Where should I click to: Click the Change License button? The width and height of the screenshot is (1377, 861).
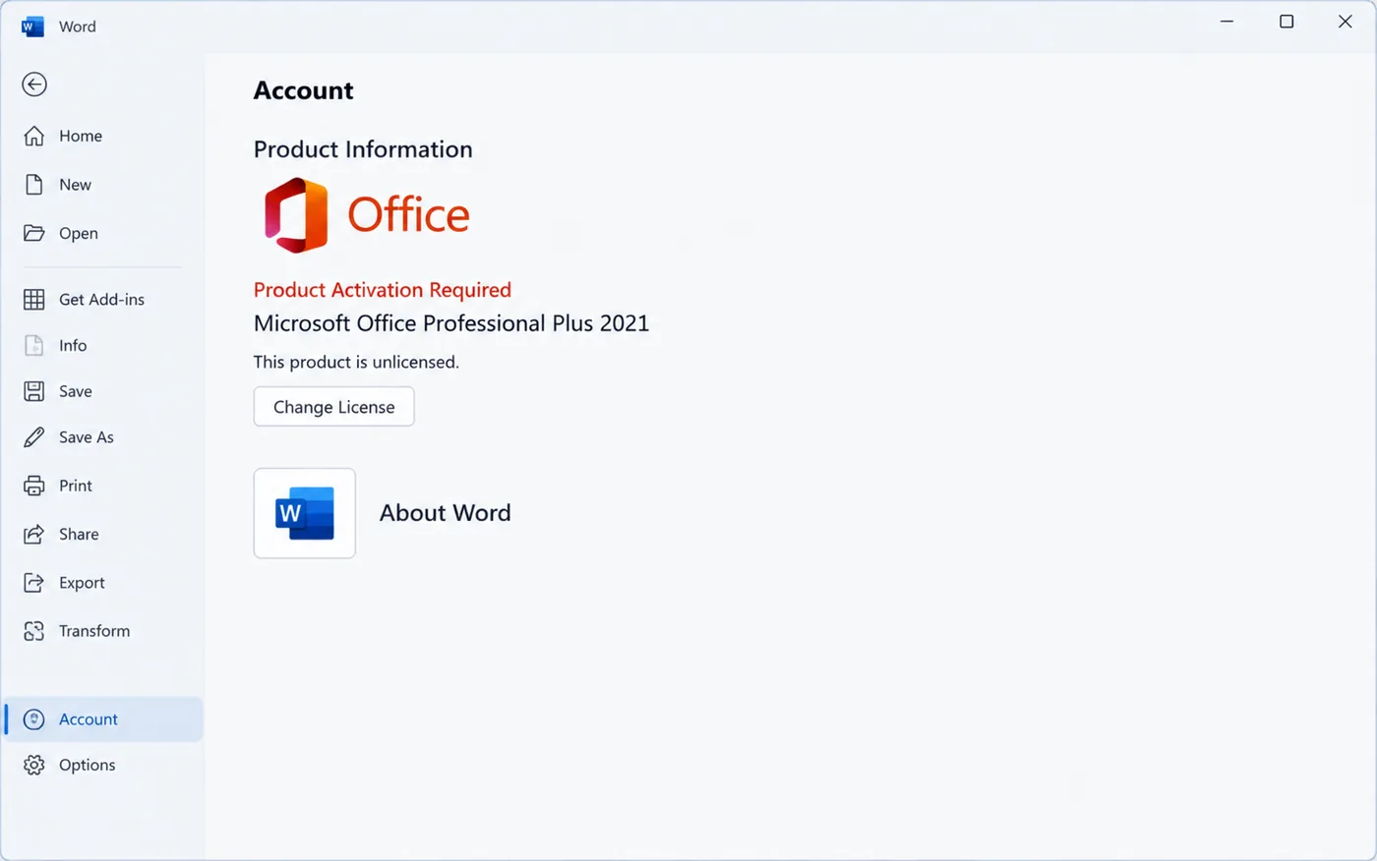334,407
